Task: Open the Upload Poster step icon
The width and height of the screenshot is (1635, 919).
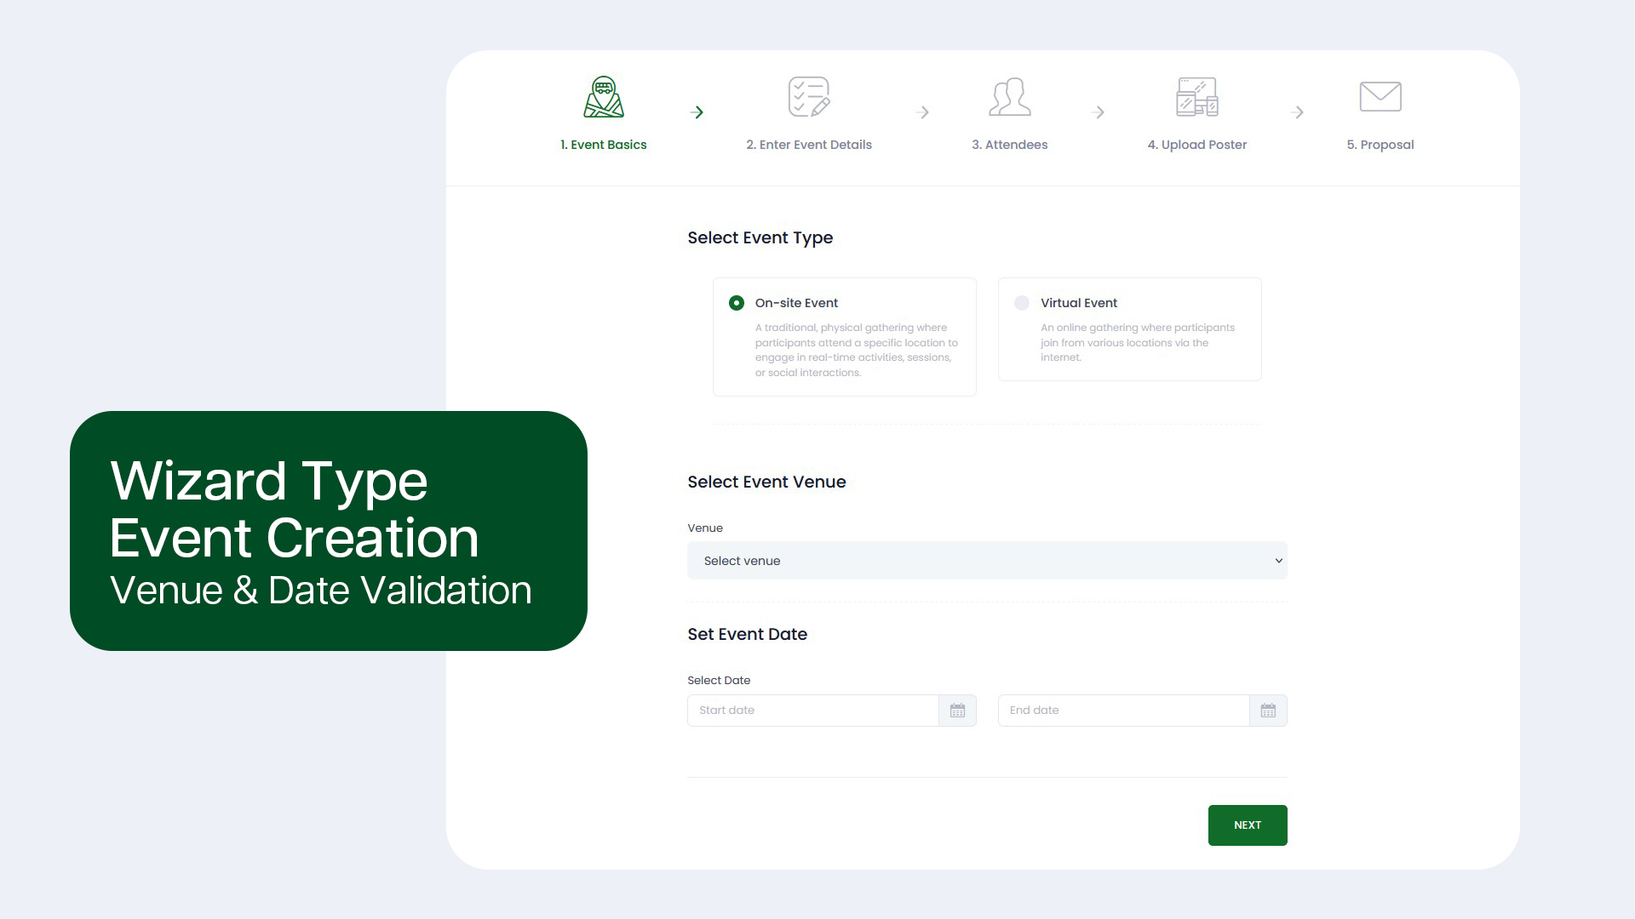Action: 1196,96
